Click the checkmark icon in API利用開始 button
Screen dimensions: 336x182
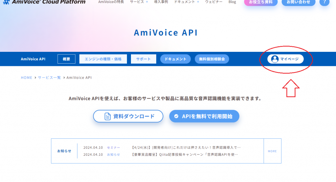pyautogui.click(x=176, y=116)
